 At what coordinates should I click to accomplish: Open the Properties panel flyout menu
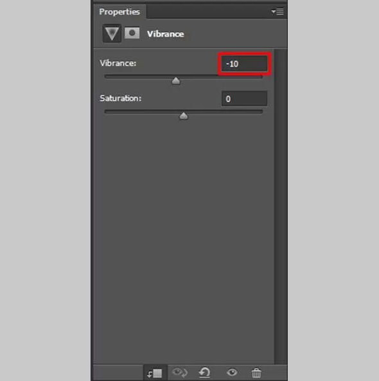coord(278,12)
